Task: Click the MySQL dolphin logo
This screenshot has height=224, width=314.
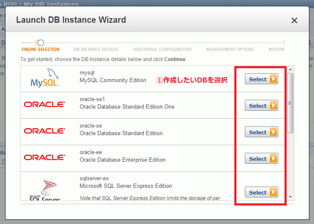Action: 45,78
